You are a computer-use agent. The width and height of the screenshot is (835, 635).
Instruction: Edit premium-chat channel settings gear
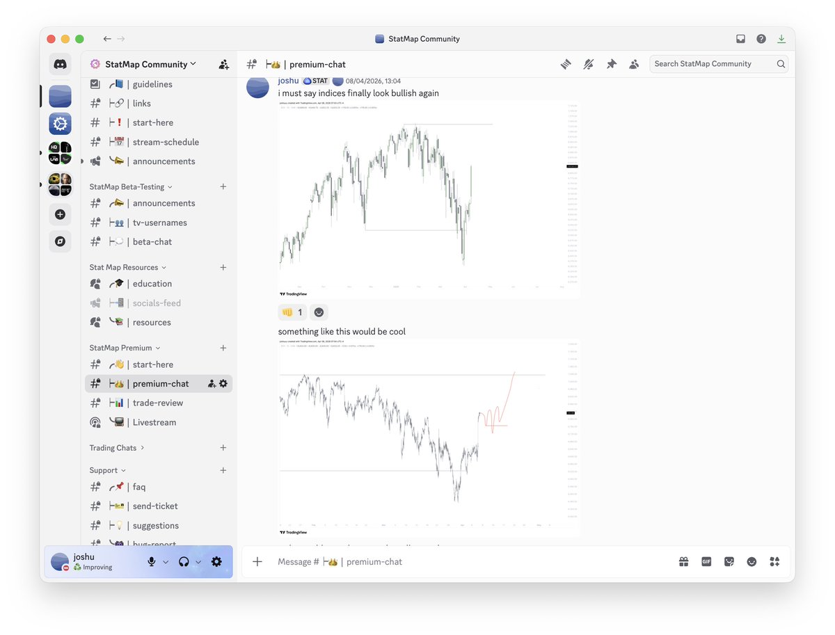223,384
